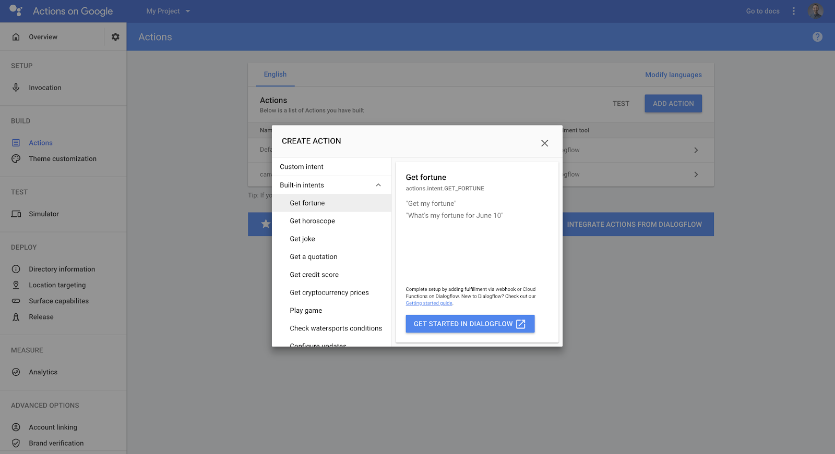Close the Create Action dialog
The image size is (835, 454).
(x=544, y=143)
